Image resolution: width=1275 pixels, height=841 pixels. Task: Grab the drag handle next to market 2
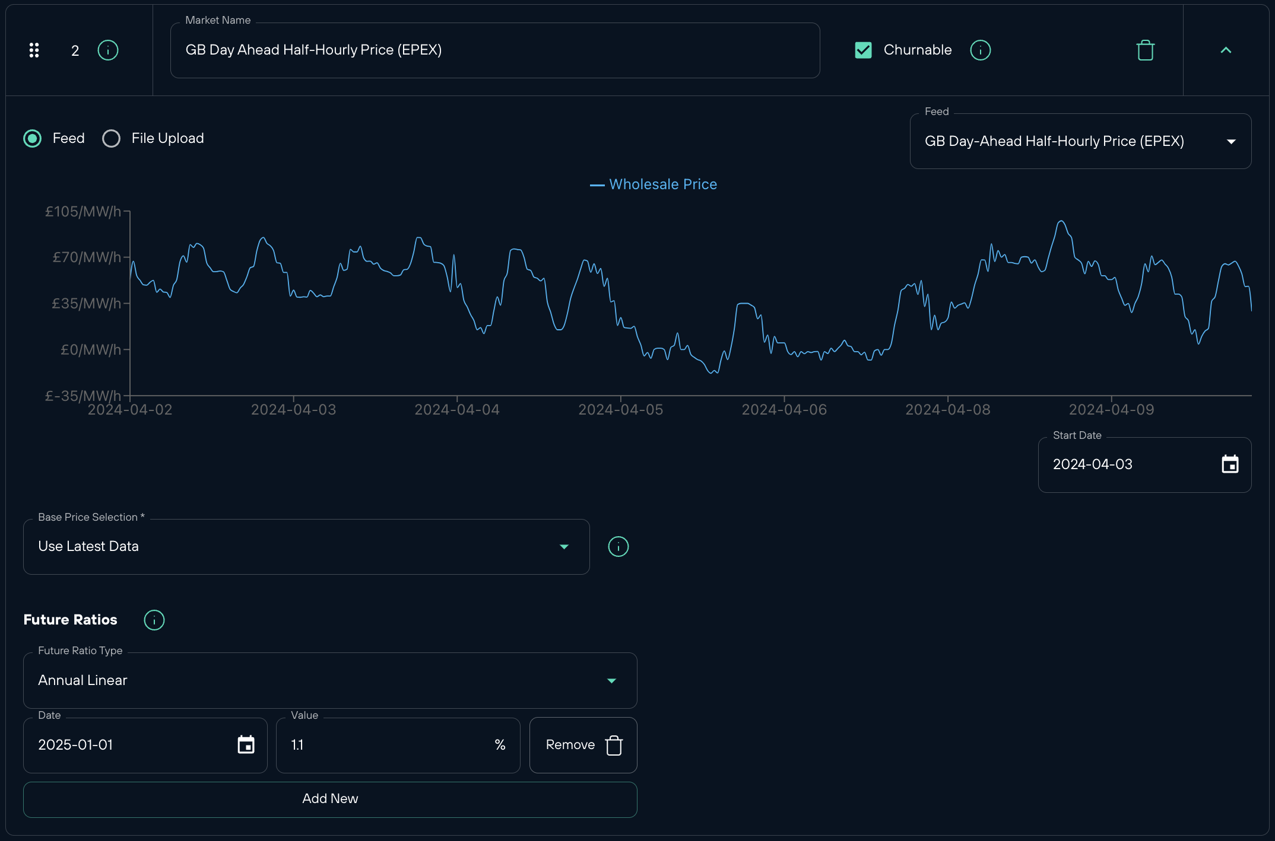point(34,50)
